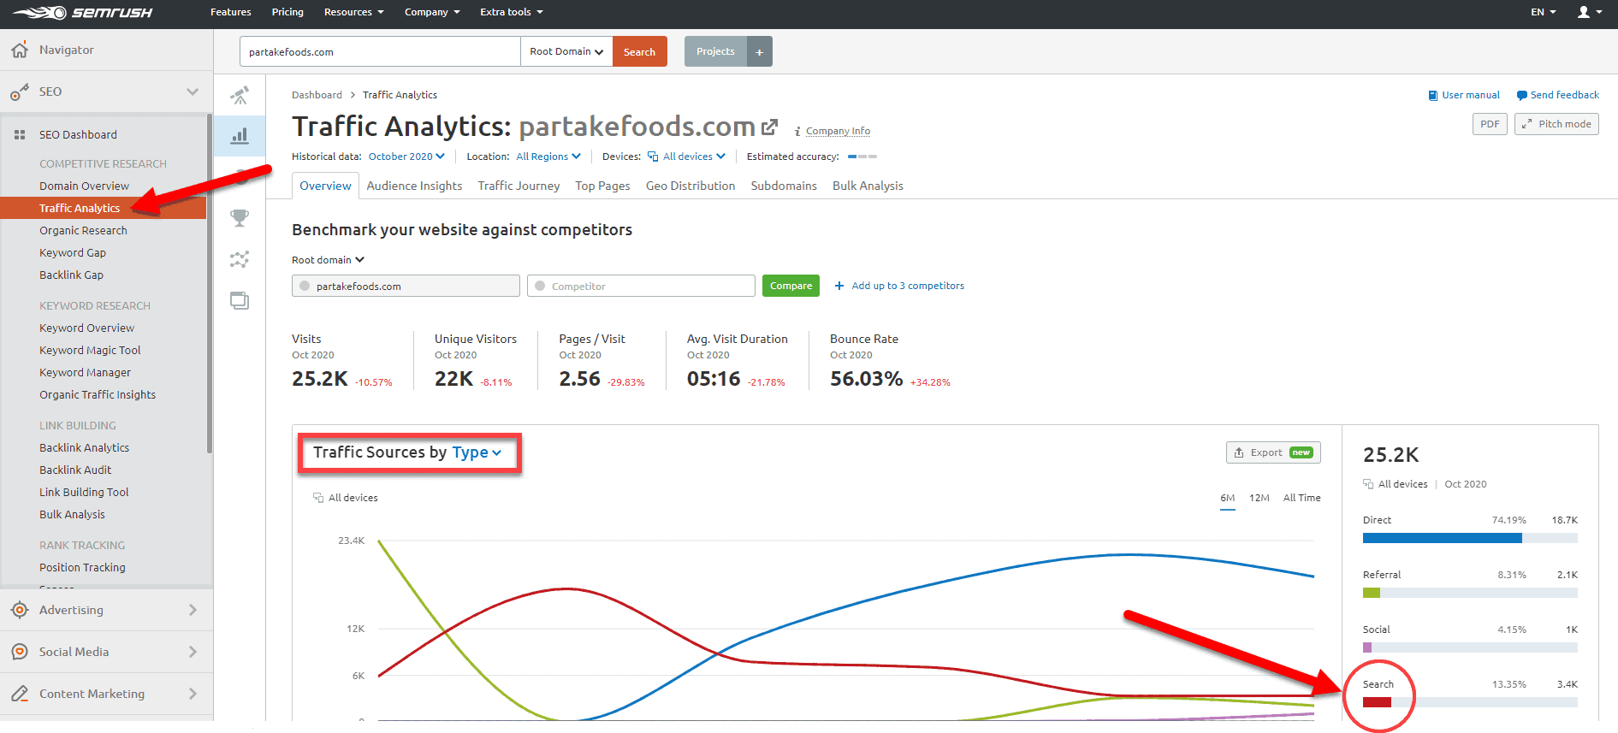Select the 12M chart range
This screenshot has width=1618, height=733.
1259,498
